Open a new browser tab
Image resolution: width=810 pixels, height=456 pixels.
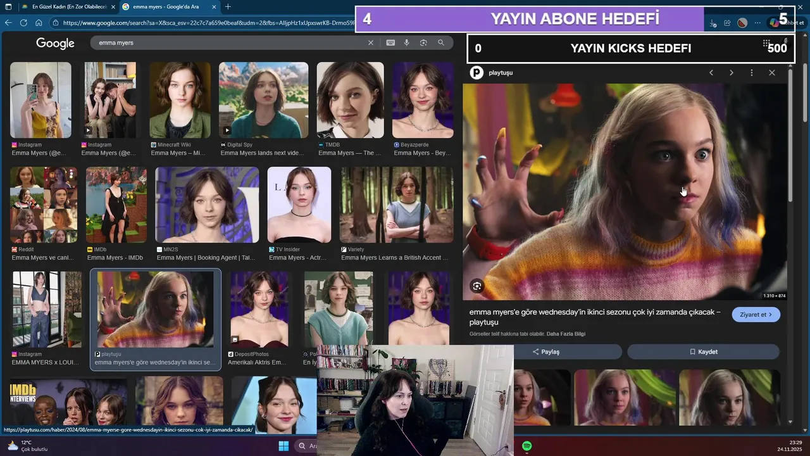point(228,7)
